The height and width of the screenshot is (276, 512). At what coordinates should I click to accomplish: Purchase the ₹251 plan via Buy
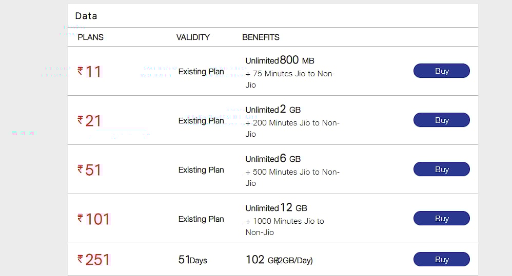pyautogui.click(x=441, y=260)
